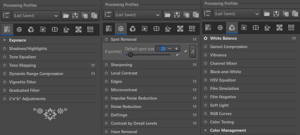Copy profile in the Spot Removal panel
Viewport: 300px width, 135px height.
point(186,15)
